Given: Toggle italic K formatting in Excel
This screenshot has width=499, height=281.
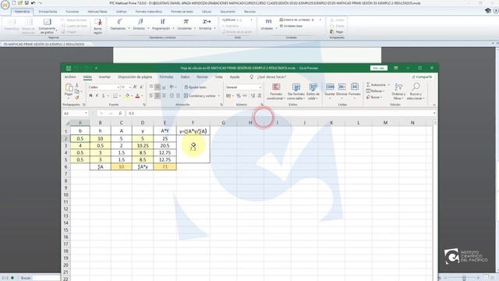Looking at the screenshot, I should click(97, 95).
